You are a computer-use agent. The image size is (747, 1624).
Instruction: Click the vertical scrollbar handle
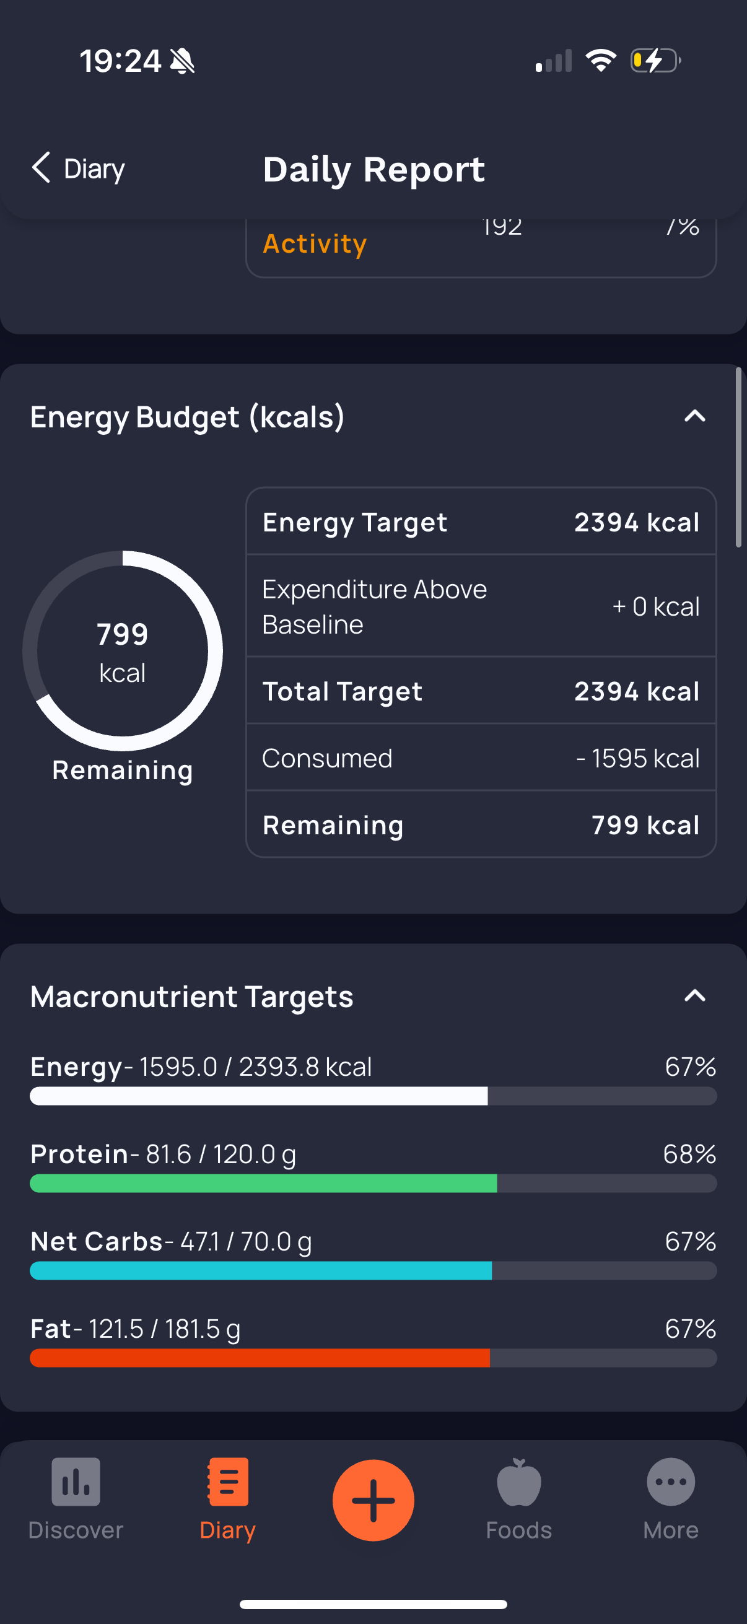pos(738,458)
